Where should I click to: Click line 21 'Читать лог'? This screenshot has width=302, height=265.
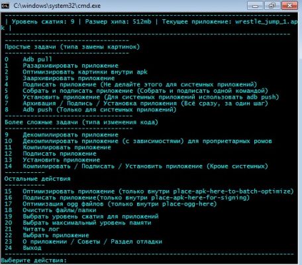point(32,229)
